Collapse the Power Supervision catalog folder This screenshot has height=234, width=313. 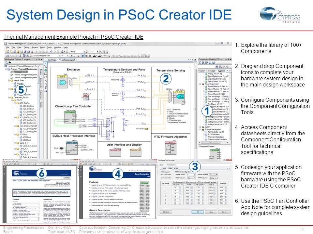(200, 84)
